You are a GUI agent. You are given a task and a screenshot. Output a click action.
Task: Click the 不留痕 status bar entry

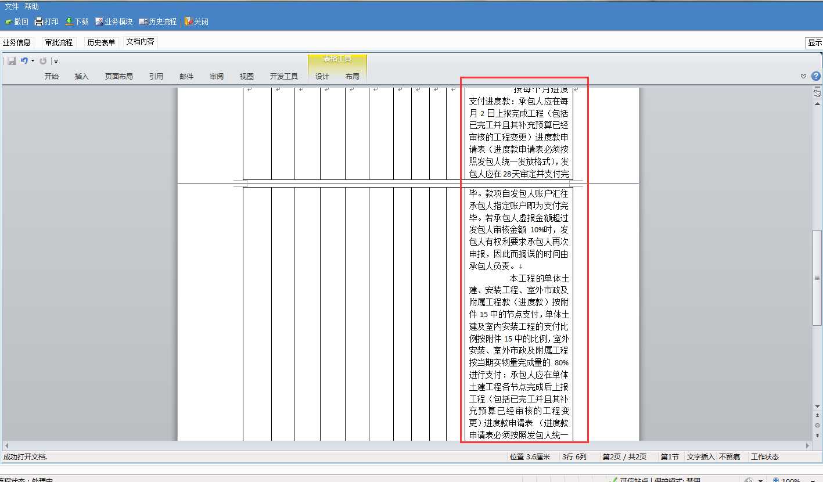coord(729,457)
